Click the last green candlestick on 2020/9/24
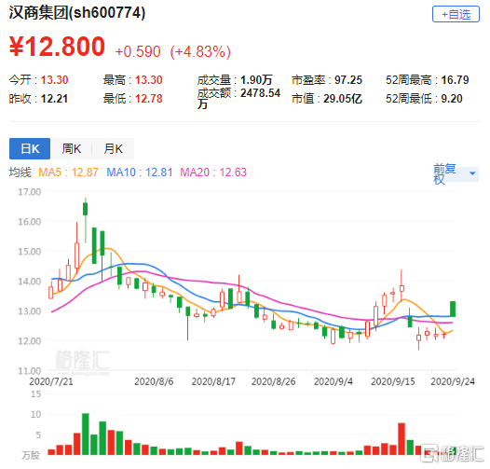The width and height of the screenshot is (490, 469). [x=453, y=310]
